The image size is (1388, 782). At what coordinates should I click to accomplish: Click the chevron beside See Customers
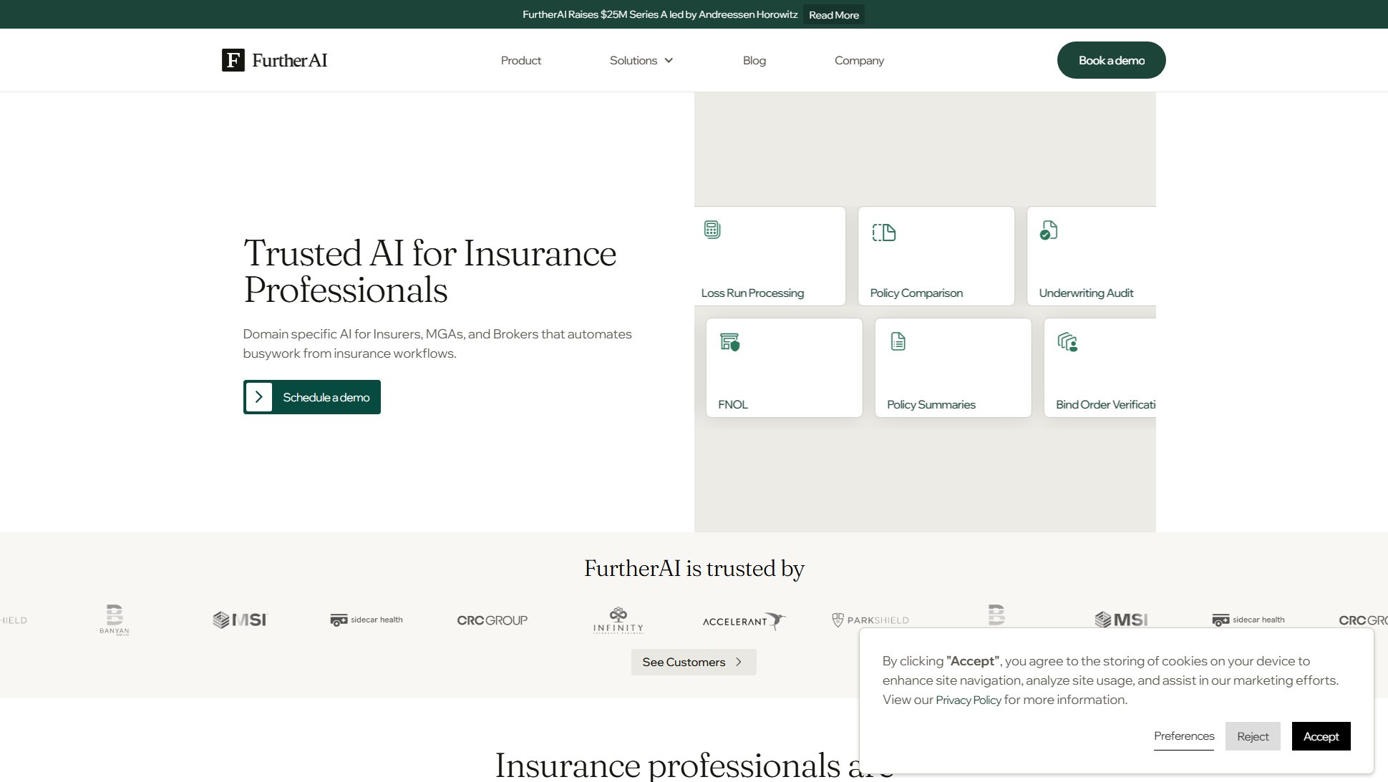click(x=739, y=662)
